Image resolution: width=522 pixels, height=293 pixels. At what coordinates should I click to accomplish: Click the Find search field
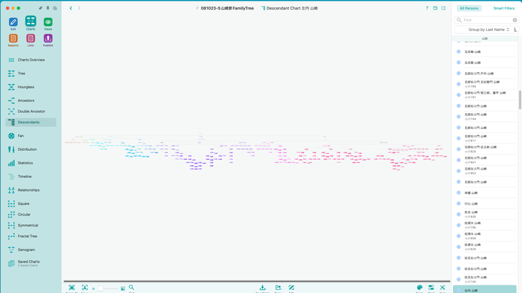point(486,20)
